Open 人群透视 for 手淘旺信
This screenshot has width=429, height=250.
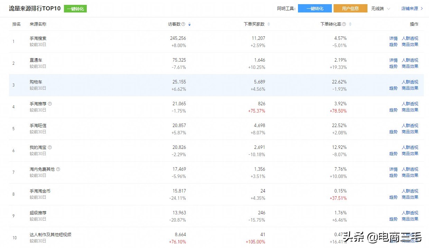click(410, 126)
